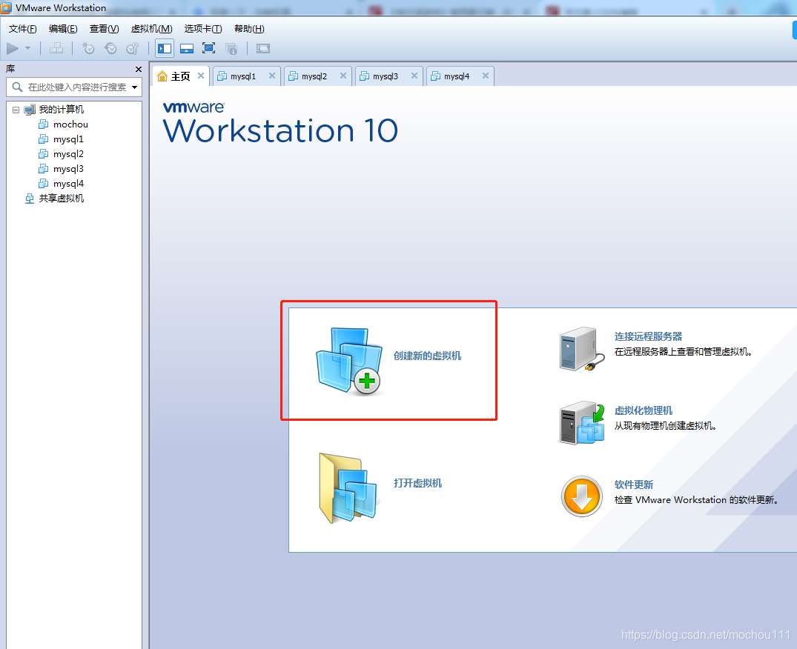Click the mysql3 tab VM icon
The width and height of the screenshot is (797, 649).
tap(365, 76)
